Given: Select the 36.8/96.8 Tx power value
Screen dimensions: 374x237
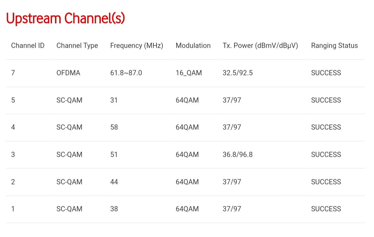Looking at the screenshot, I should tap(238, 155).
